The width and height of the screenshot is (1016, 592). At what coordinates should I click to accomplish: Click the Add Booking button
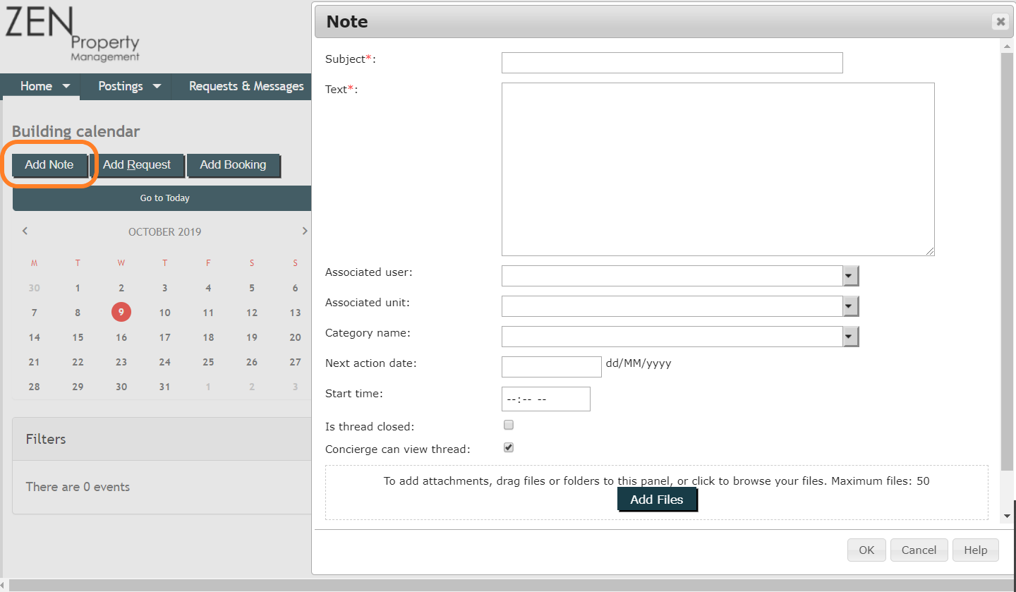pyautogui.click(x=234, y=164)
